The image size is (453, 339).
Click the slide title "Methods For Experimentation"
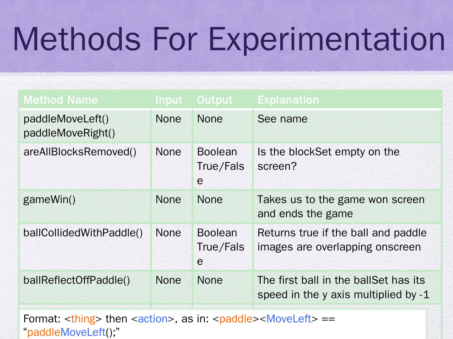(229, 39)
